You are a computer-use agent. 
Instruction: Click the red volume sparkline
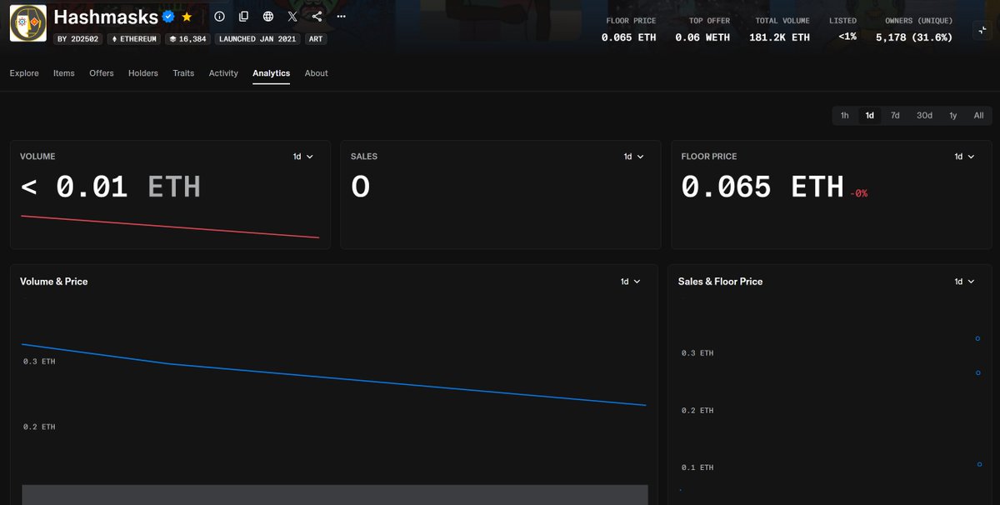[170, 227]
